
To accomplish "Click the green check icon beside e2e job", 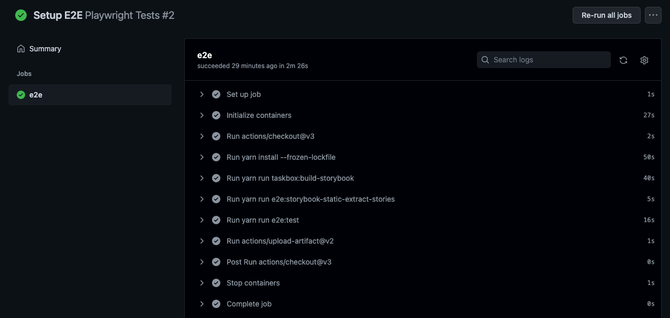I will point(21,95).
